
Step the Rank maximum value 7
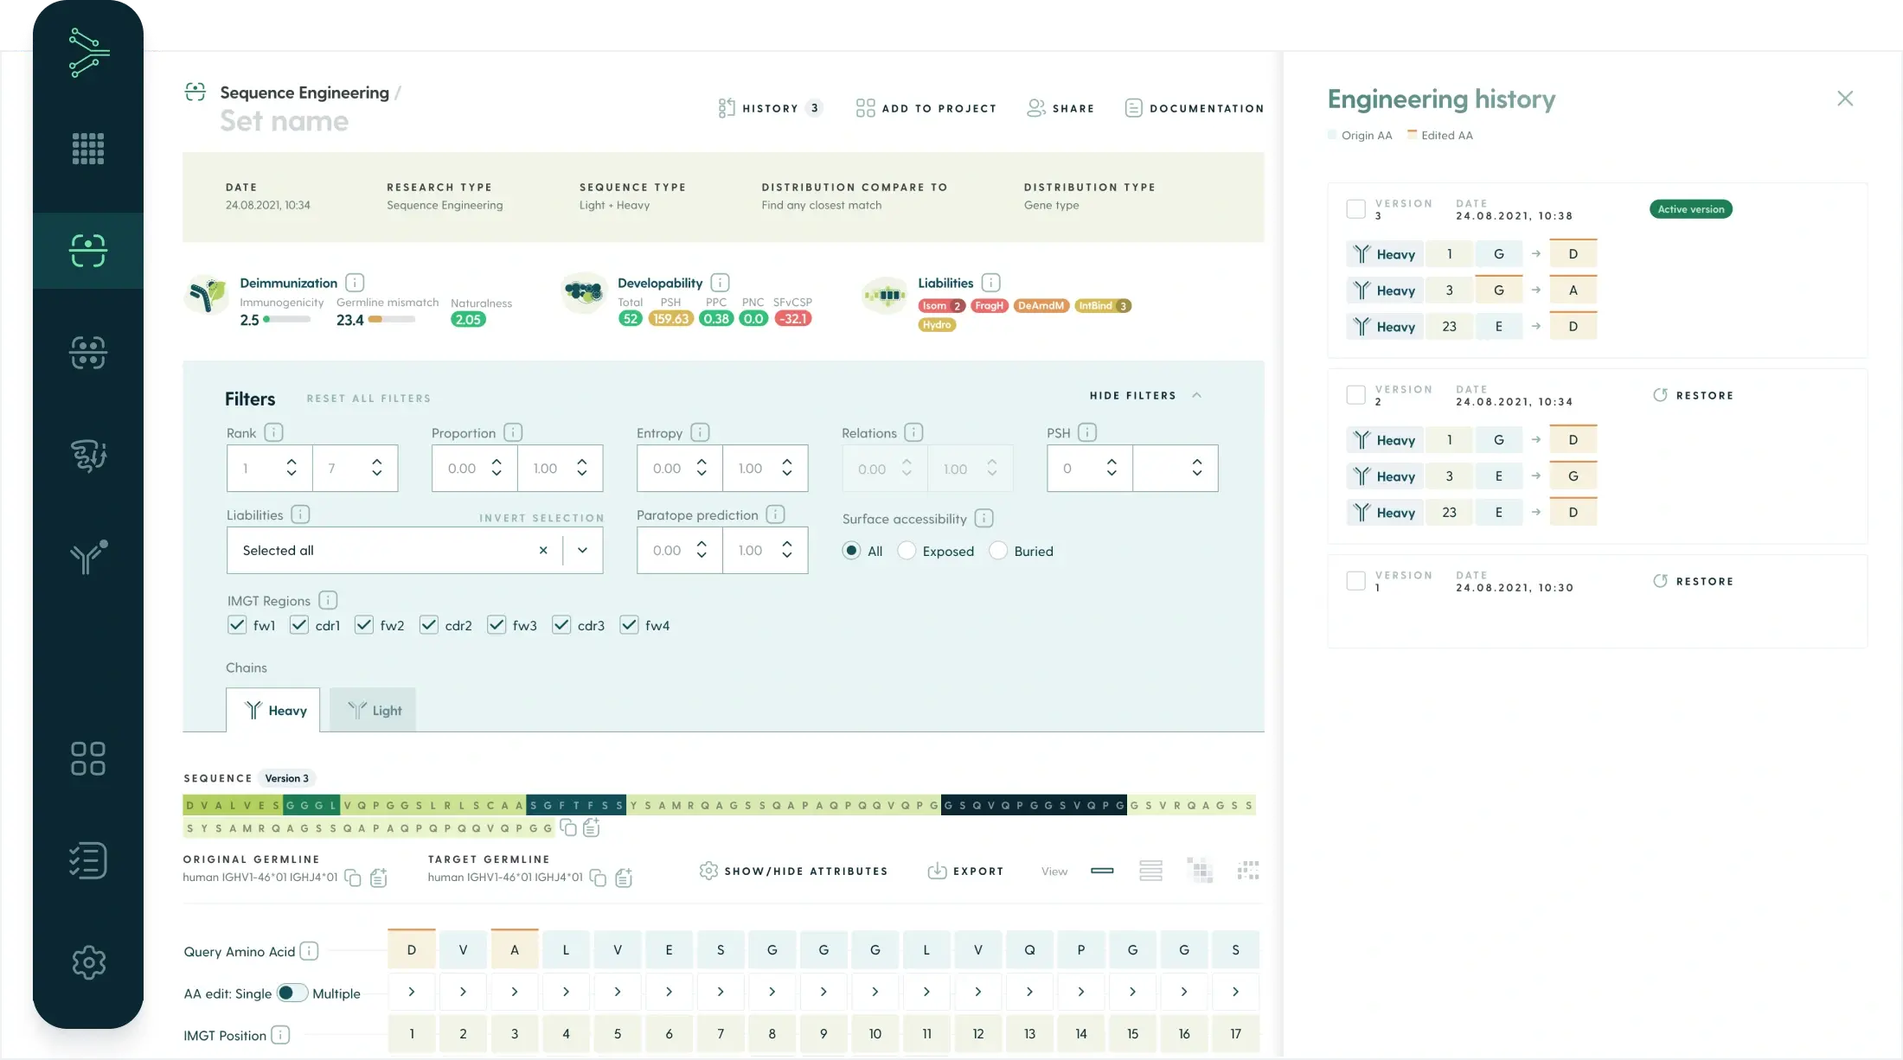click(x=377, y=468)
